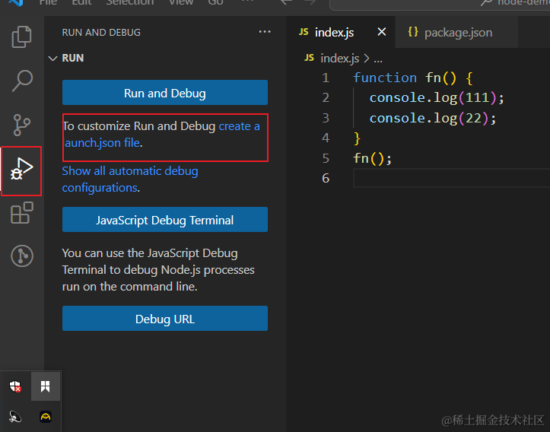Collapse the RUN section chevron
The height and width of the screenshot is (432, 550).
52,59
